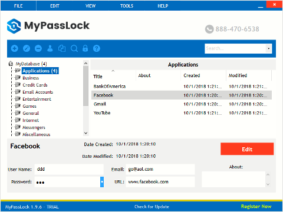The height and width of the screenshot is (212, 283).
Task: Click the About box scroll down arrow
Action: (x=268, y=184)
